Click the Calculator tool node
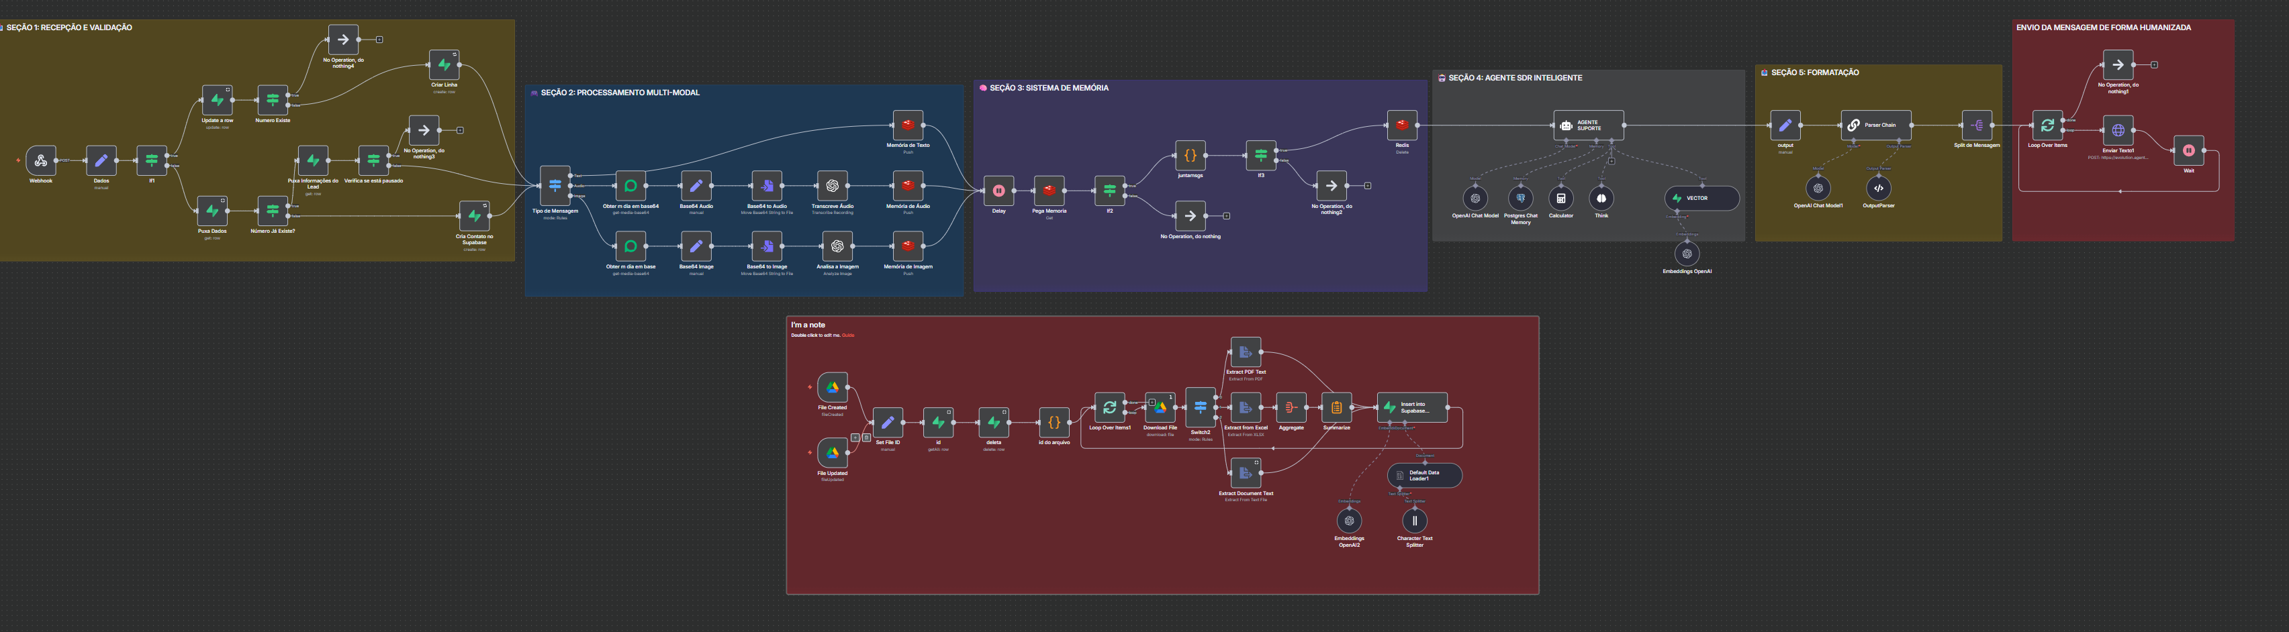2289x632 pixels. (x=1560, y=198)
